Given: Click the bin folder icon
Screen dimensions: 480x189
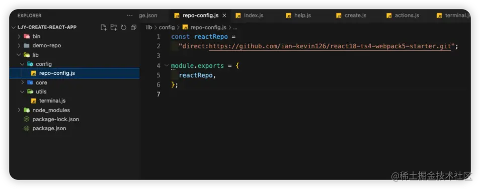Looking at the screenshot, I should point(27,36).
